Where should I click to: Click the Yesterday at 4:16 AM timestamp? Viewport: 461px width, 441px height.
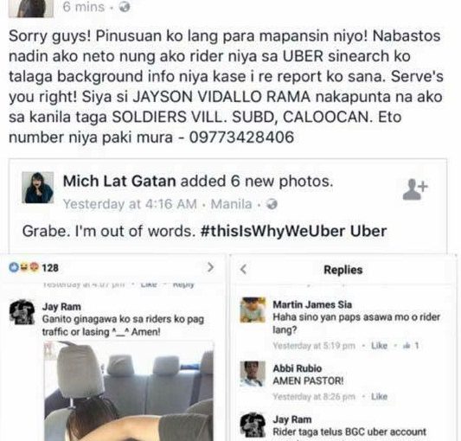[x=130, y=204]
